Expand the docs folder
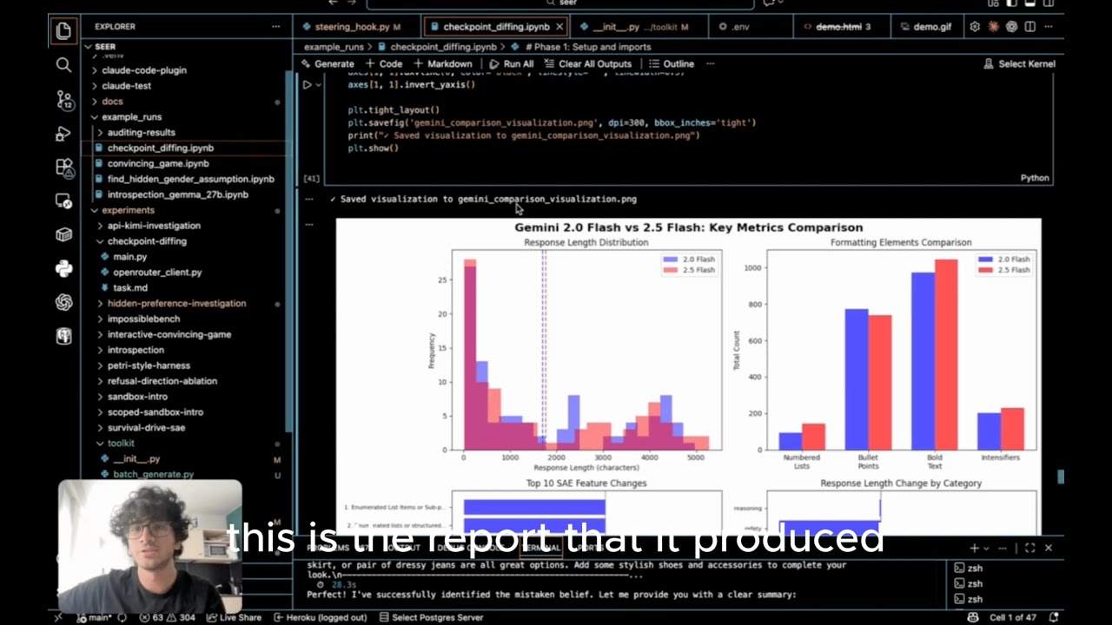This screenshot has width=1112, height=625. 112,102
